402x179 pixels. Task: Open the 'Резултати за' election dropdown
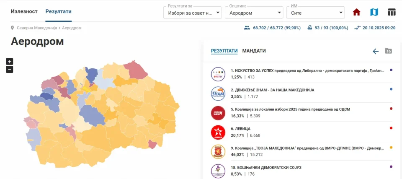point(192,13)
